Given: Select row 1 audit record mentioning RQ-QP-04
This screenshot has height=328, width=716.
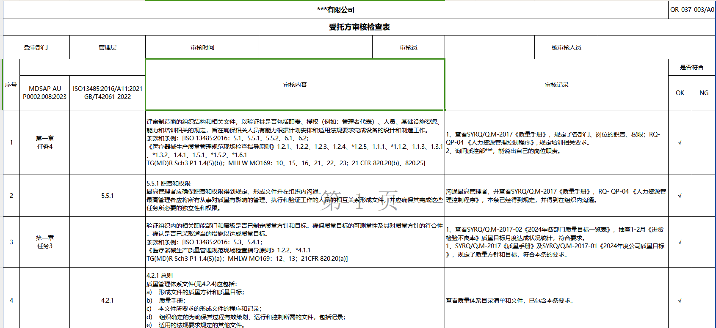Looking at the screenshot, I should [556, 142].
